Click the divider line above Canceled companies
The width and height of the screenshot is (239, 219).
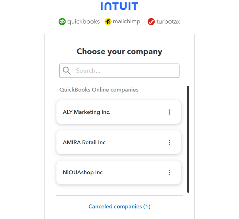point(119,196)
